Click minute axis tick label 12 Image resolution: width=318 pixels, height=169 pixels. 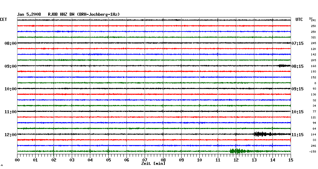coord(236,160)
